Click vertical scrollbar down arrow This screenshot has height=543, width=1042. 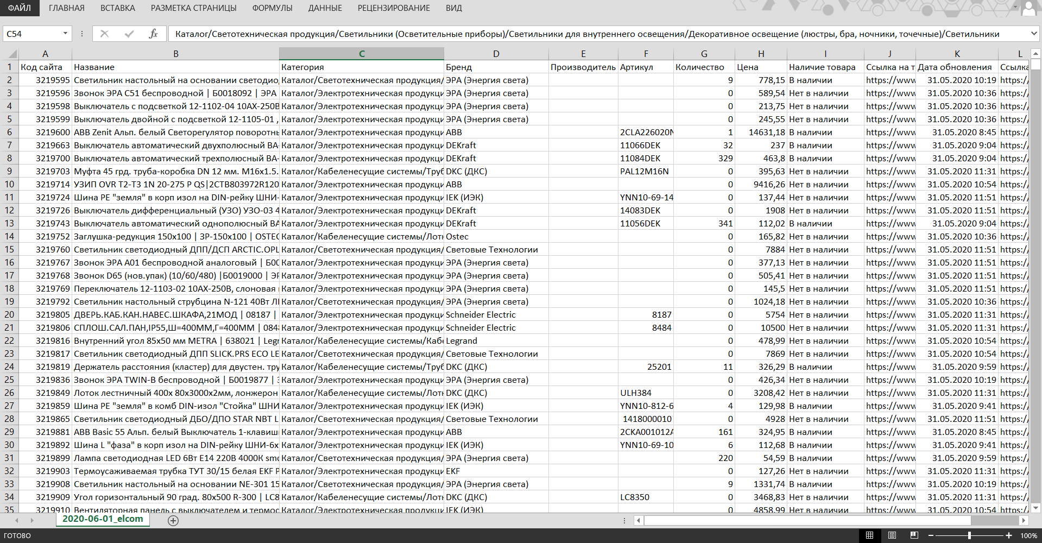pos(1035,508)
